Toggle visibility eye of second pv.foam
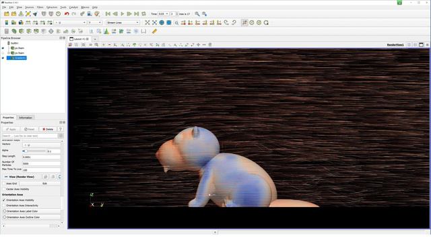The image size is (431, 242). click(x=3, y=53)
